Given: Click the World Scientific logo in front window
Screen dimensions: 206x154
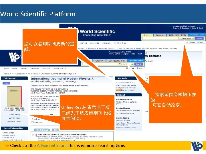Looking at the screenshot, I should [x=14, y=57].
